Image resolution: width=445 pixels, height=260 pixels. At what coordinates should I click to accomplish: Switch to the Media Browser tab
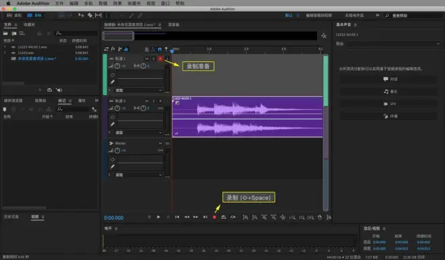[x=13, y=100]
